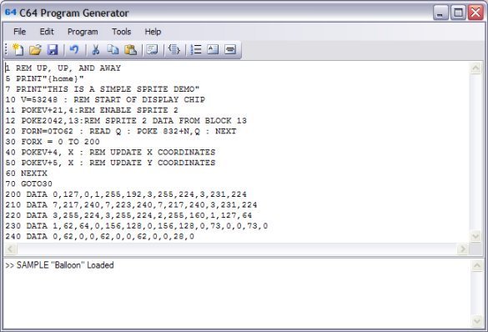Open the Help menu
This screenshot has height=332, width=488.
click(x=153, y=32)
